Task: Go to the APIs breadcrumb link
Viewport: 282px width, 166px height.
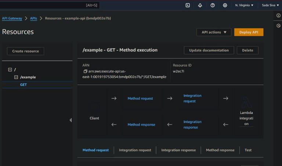Action: (x=33, y=18)
